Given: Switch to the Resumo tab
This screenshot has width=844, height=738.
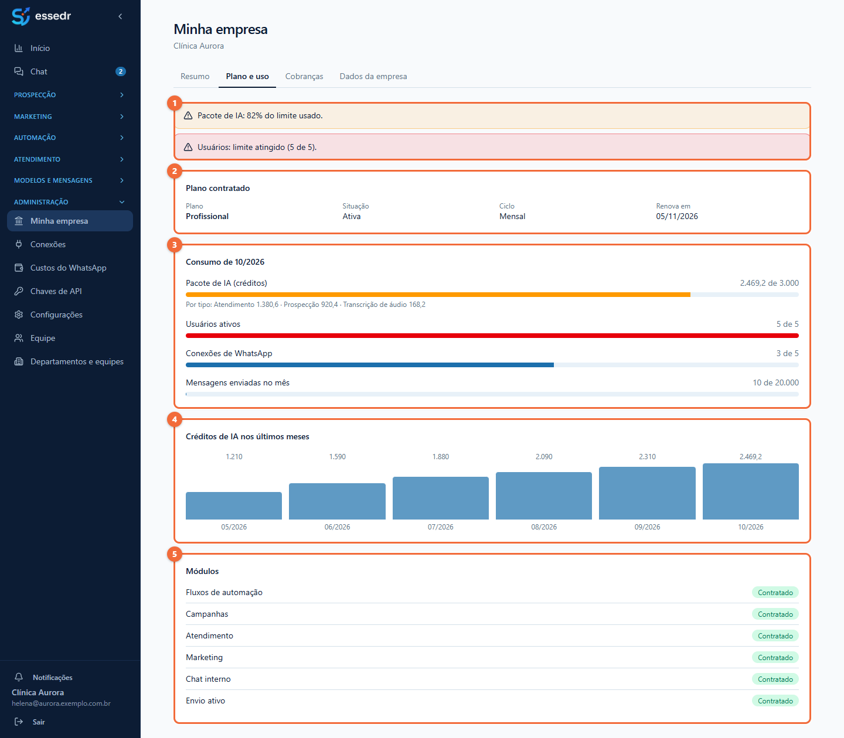Looking at the screenshot, I should [195, 77].
